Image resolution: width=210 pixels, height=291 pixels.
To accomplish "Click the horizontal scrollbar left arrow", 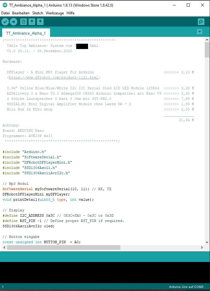I will pyautogui.click(x=5, y=247).
